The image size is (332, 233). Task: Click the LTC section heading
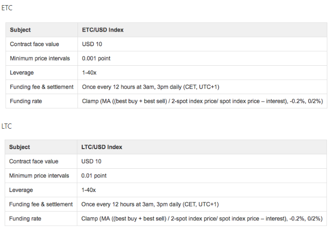(x=7, y=126)
